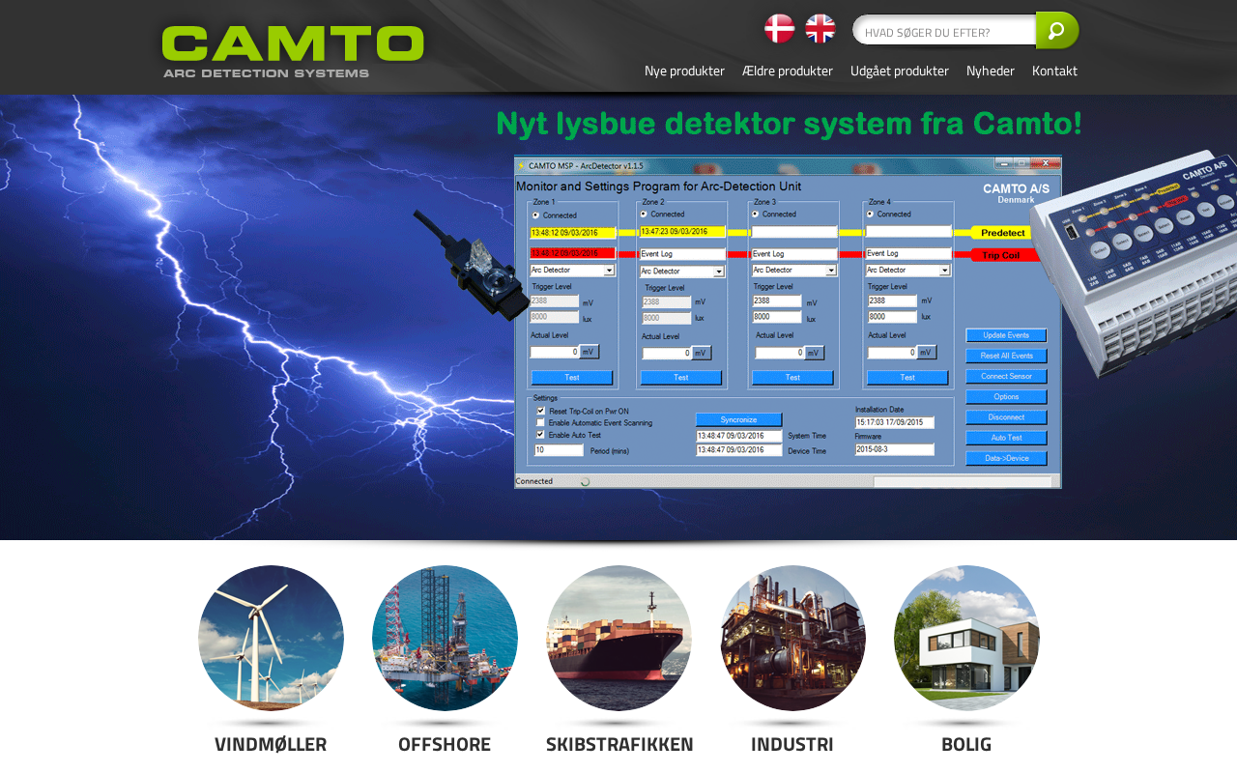Select the Zone 1 Connected radio button
Screen dimensions: 1237x773
[536, 215]
